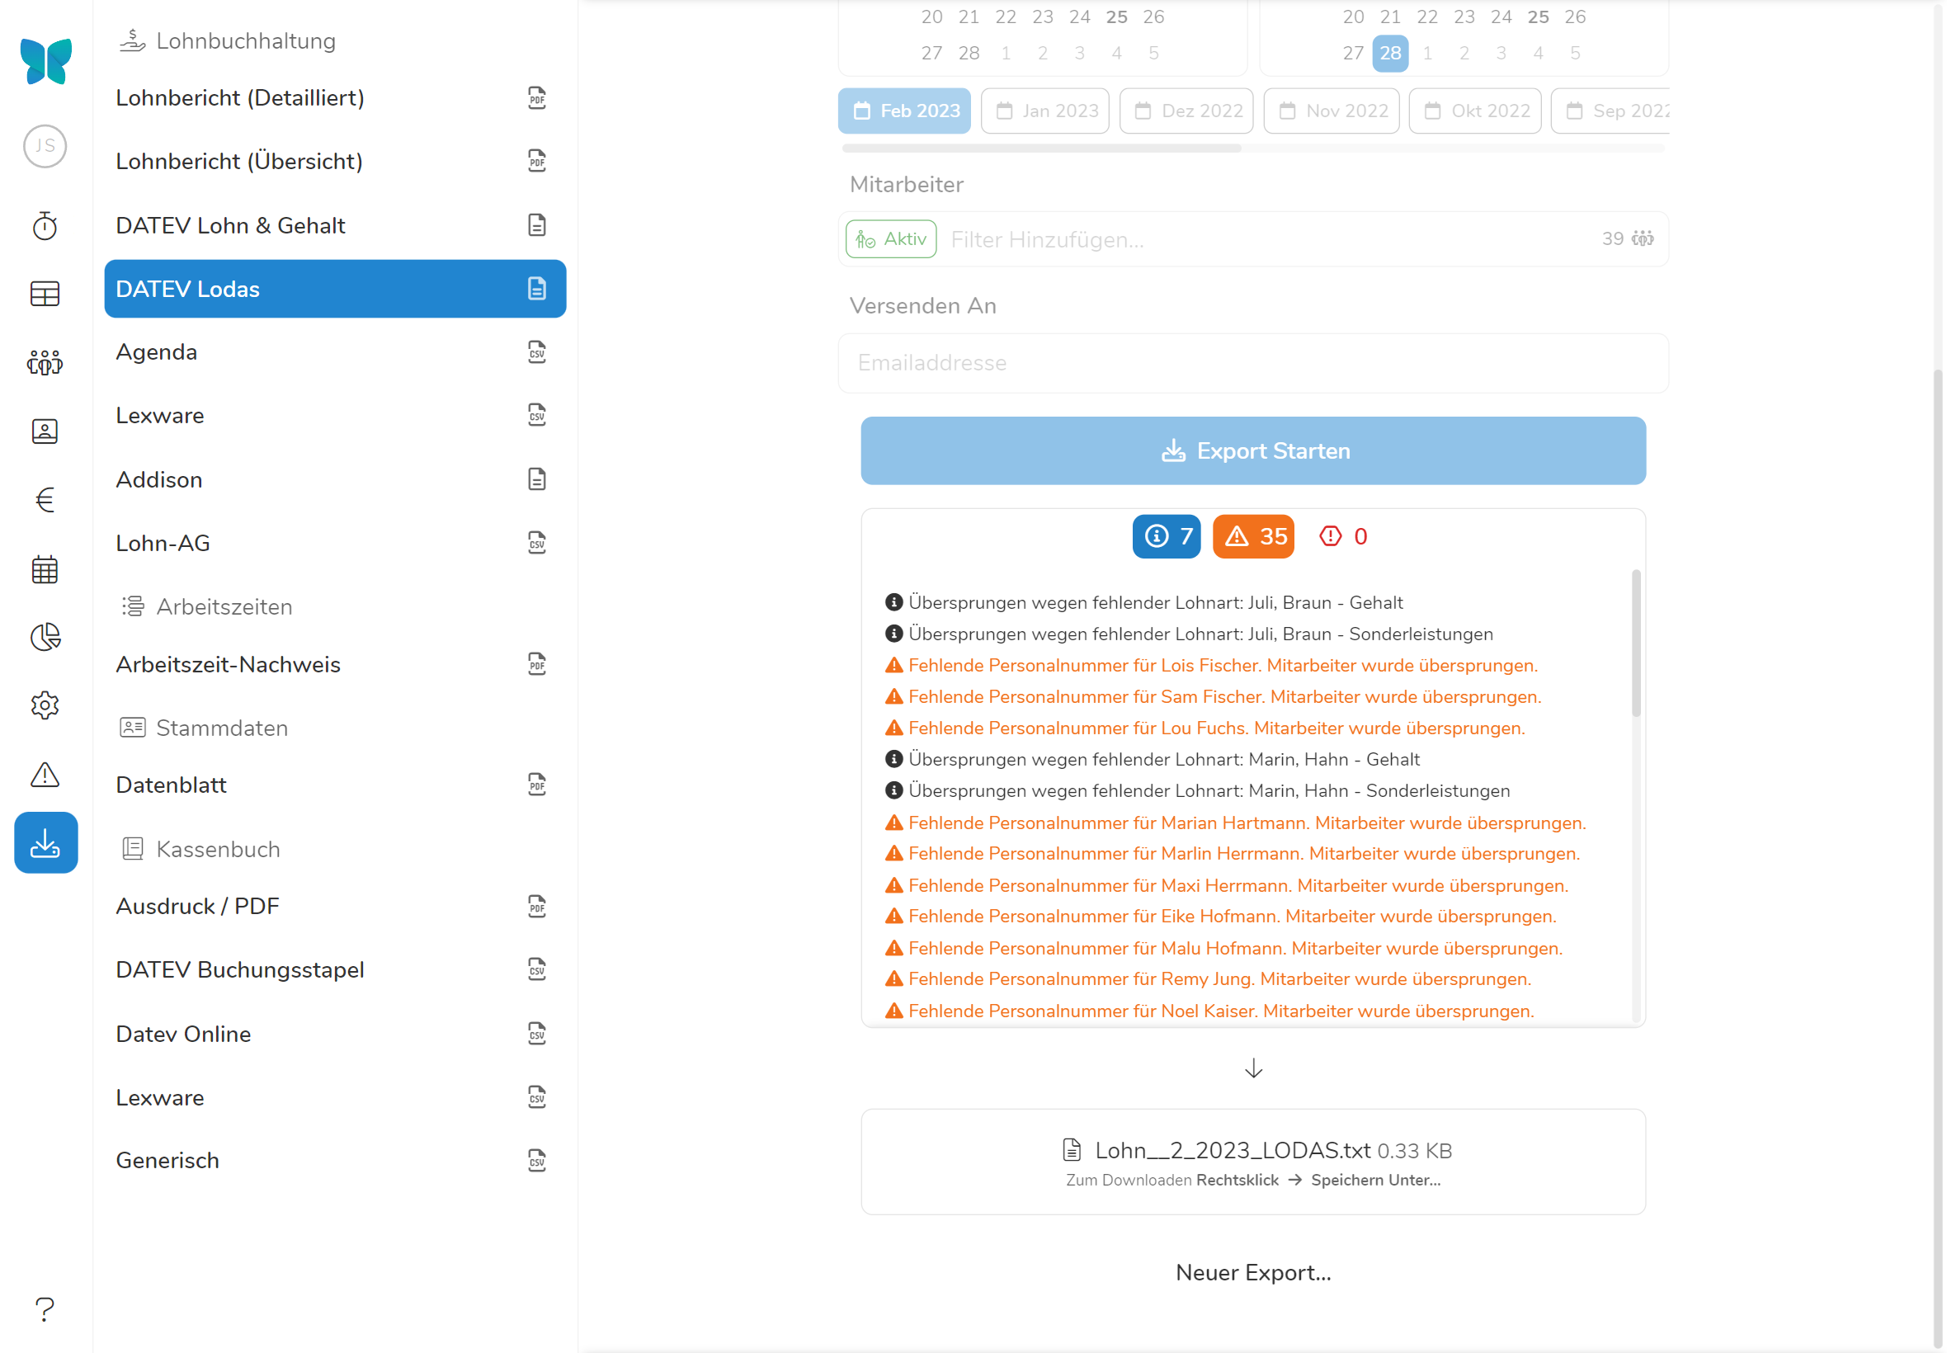Open the pie chart reports icon
This screenshot has height=1353, width=1947.
(x=45, y=637)
